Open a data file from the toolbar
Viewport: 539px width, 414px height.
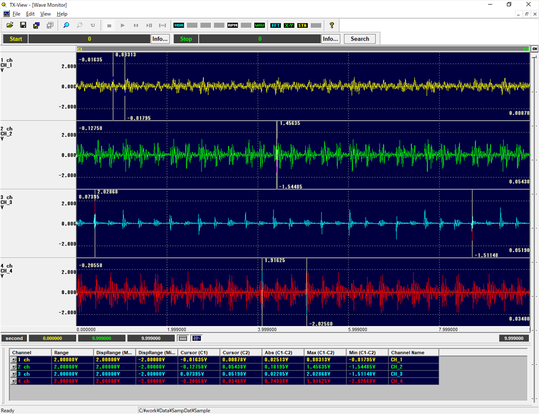(x=10, y=25)
